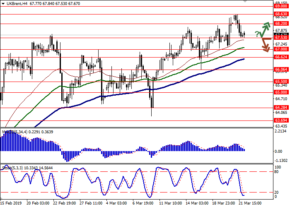Click the 65.000 red price label
The image size is (290, 207).
pyautogui.click(x=280, y=92)
